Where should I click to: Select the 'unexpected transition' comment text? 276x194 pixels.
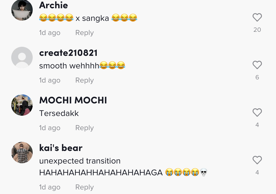[x=80, y=161]
